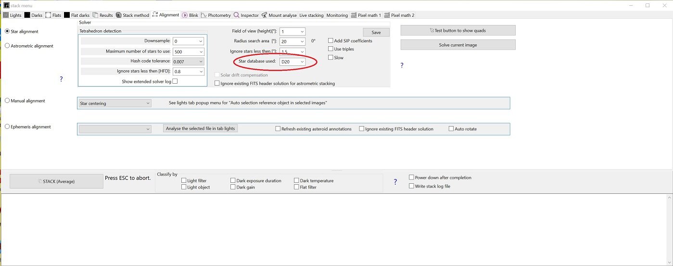The width and height of the screenshot is (673, 266).
Task: Open help question mark beside Tetrahedron detection
Action: [x=61, y=79]
